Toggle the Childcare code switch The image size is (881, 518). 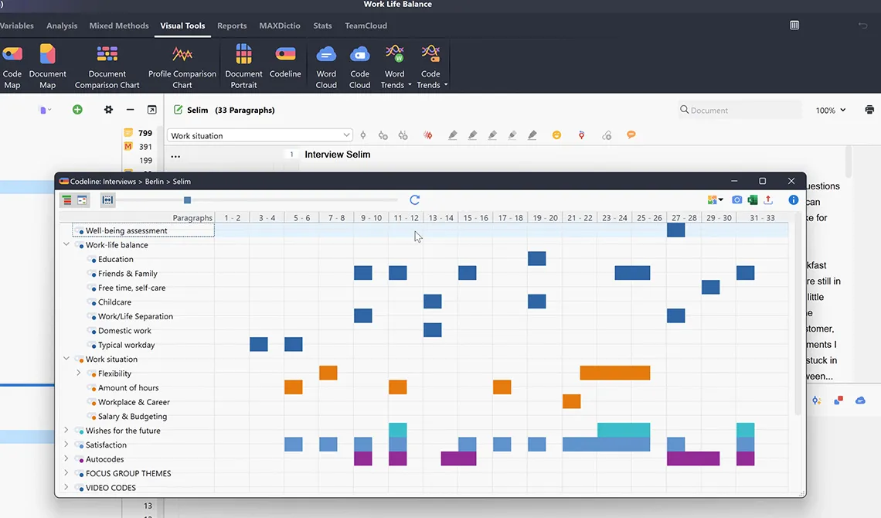92,302
